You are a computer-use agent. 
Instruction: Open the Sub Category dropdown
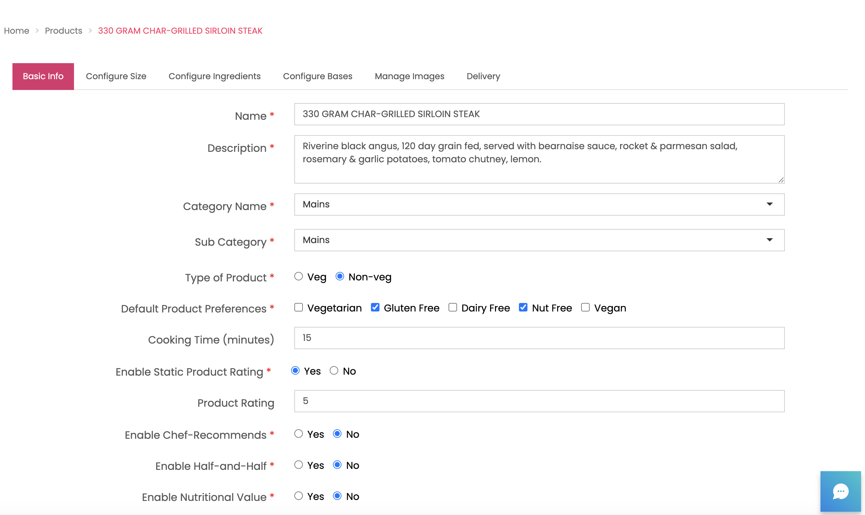[539, 240]
